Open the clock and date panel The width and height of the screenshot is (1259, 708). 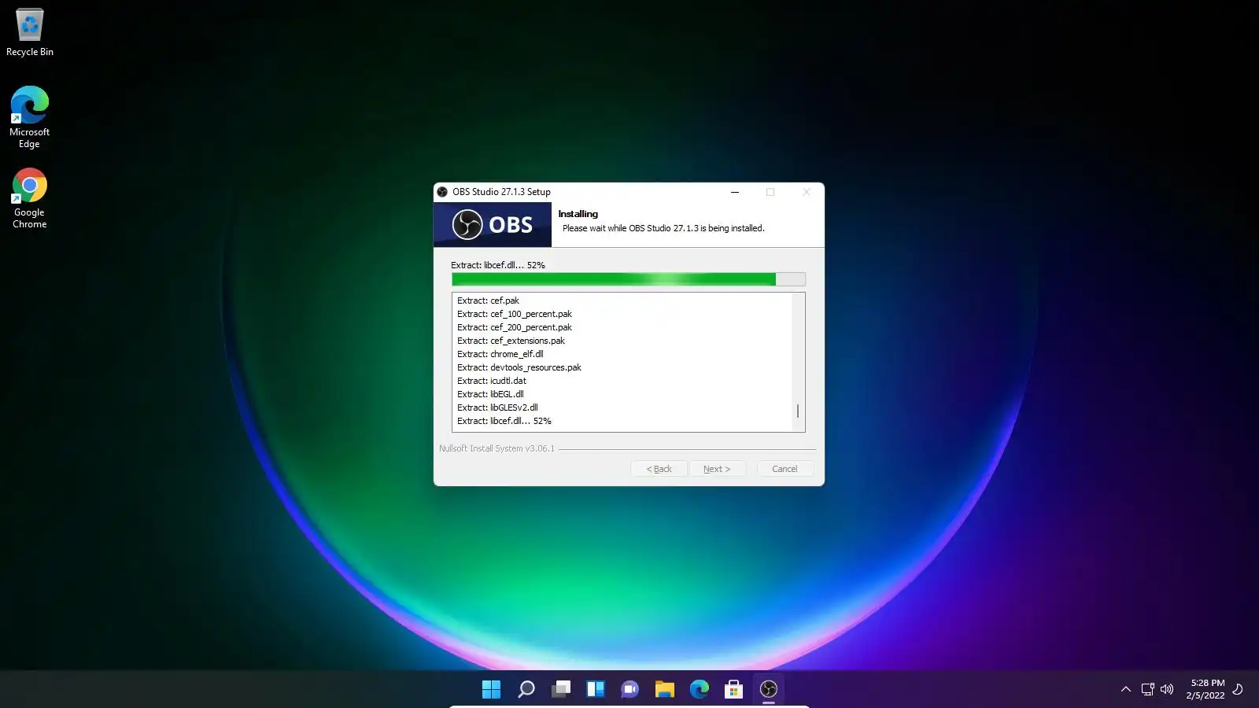(x=1205, y=689)
